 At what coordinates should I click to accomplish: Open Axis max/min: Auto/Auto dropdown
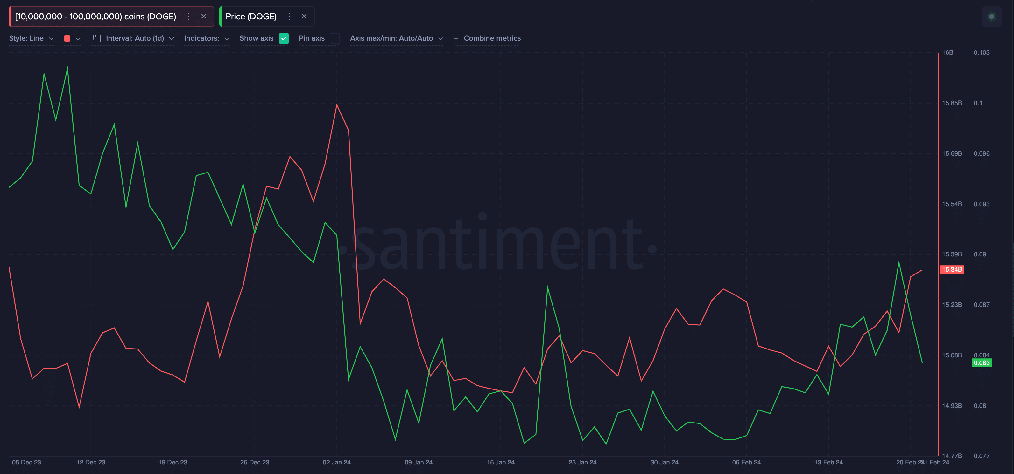point(397,38)
